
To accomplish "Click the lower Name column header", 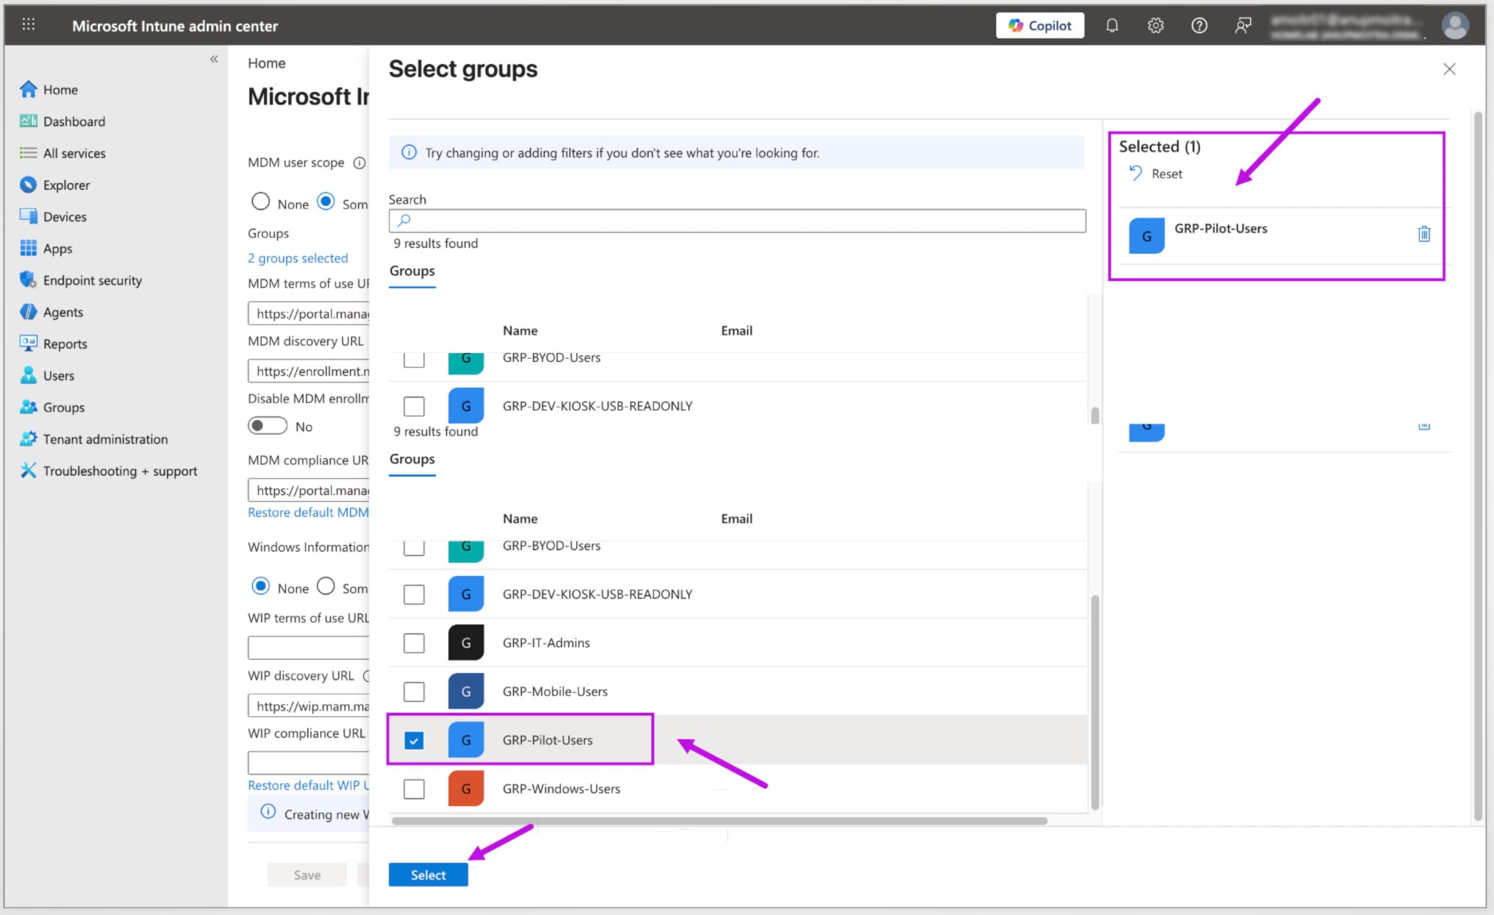I will tap(520, 519).
